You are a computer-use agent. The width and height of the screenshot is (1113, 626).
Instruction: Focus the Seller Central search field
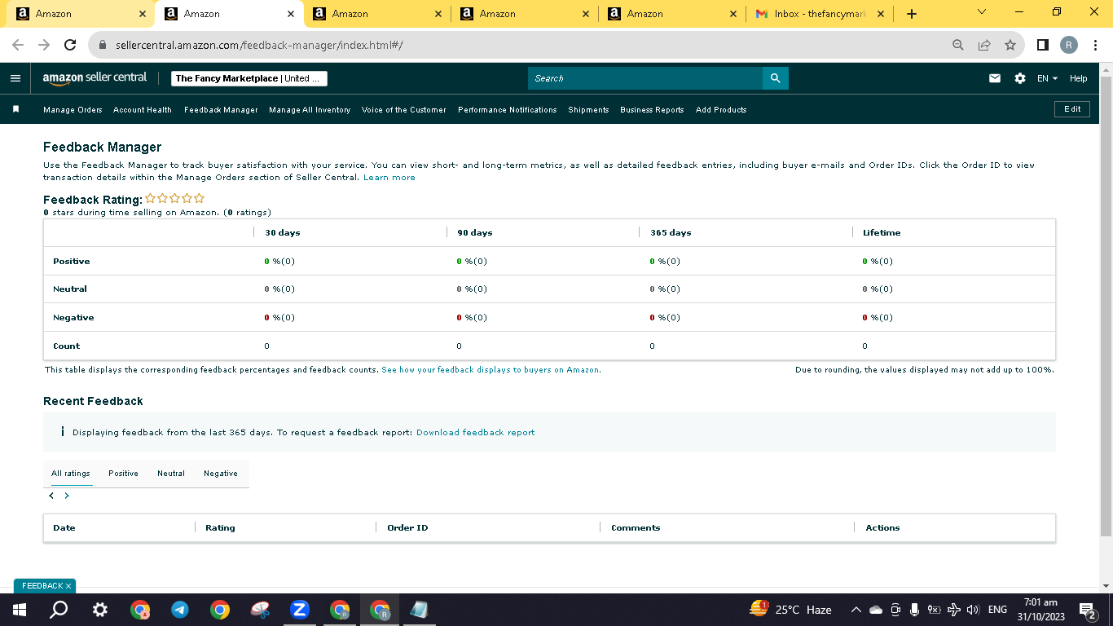coord(644,78)
